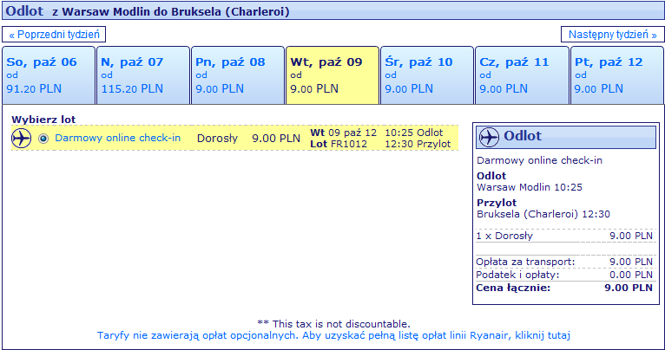Screen dimensions: 665x350
Task: Open the Pn, paź 08 date tab
Action: 238,75
